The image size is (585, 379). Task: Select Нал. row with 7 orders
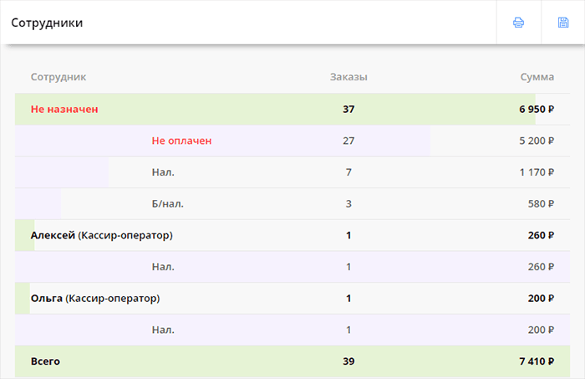click(x=163, y=172)
